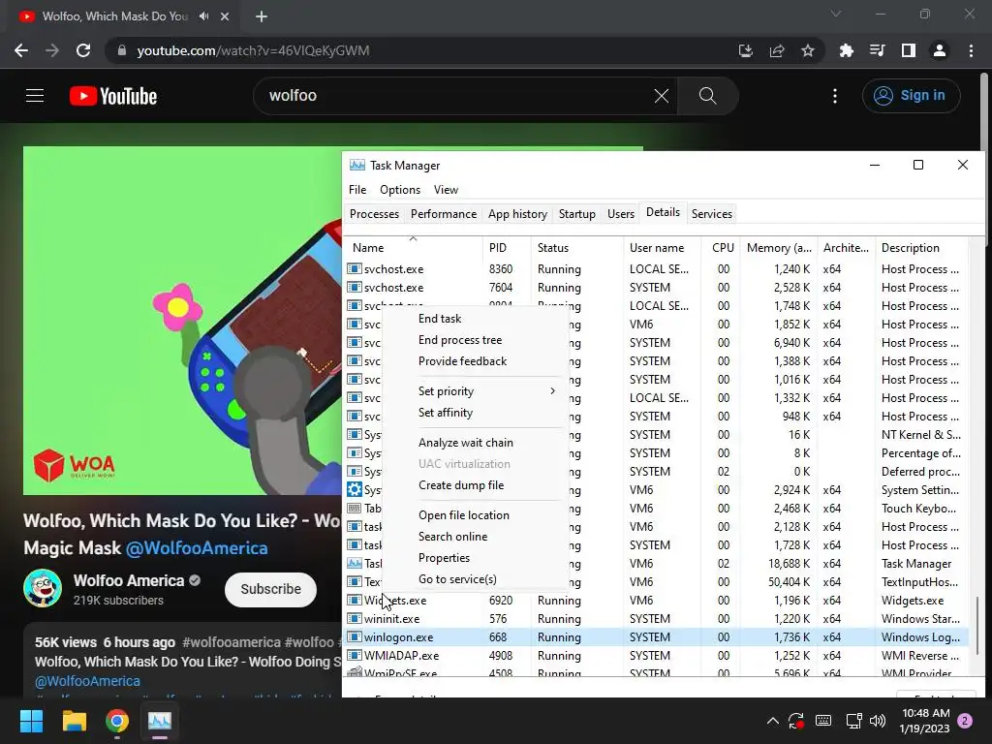Image resolution: width=992 pixels, height=744 pixels.
Task: Click the Task Manager vertical scrollbar
Action: point(978,625)
